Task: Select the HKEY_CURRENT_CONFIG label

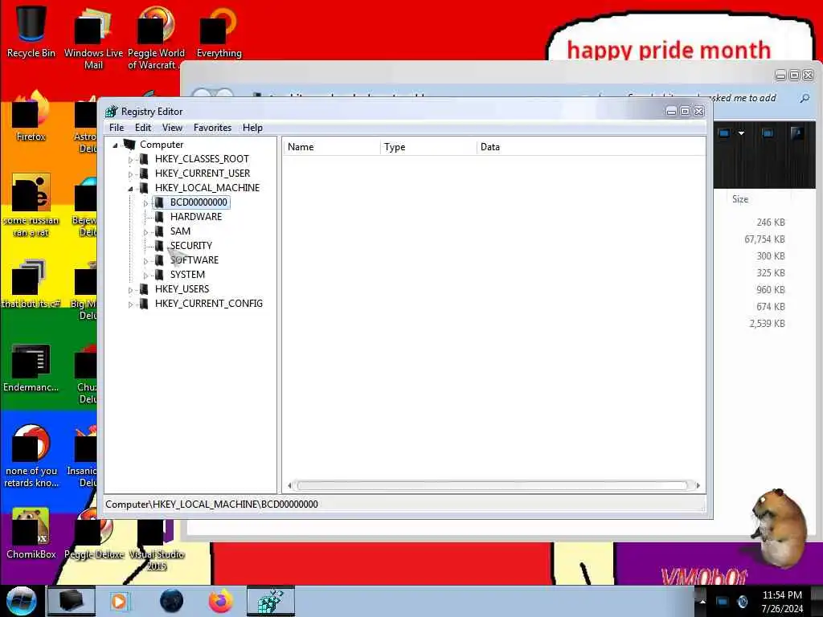Action: (x=209, y=303)
